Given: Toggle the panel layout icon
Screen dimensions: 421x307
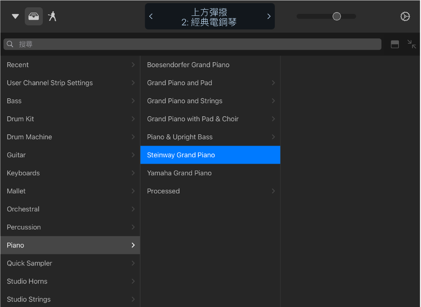Looking at the screenshot, I should point(395,44).
